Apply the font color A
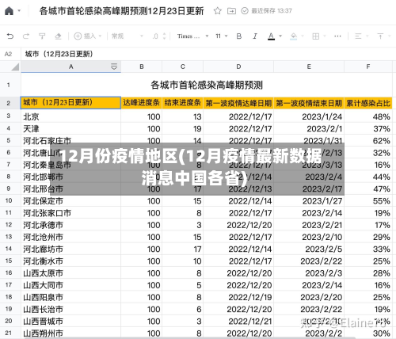The height and width of the screenshot is (339, 396). pyautogui.click(x=271, y=36)
